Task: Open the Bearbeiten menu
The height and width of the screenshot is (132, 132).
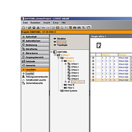Action: (35, 23)
